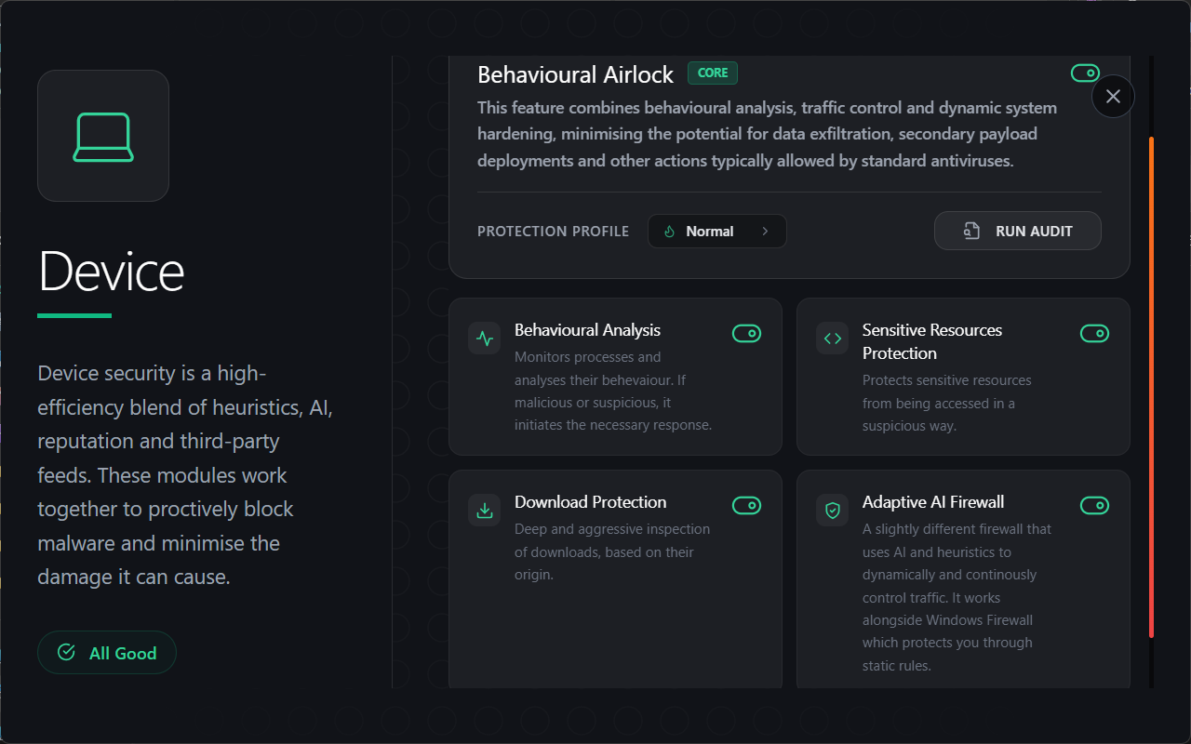Click the flame icon beside Normal
This screenshot has width=1191, height=744.
[669, 232]
